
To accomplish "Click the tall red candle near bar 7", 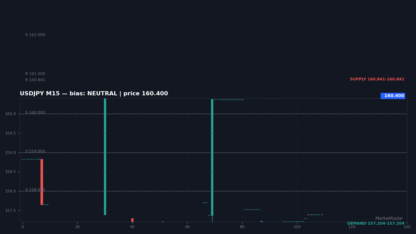I will 42,182.
